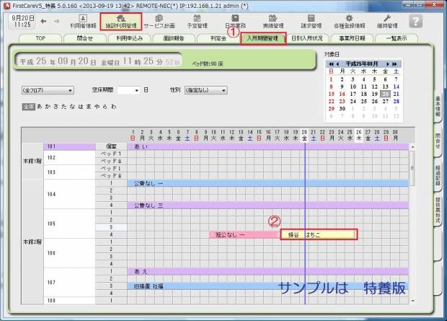Viewport: 447px width, 321px height.
Task: Click the help question mark icon
Action: pos(417,21)
